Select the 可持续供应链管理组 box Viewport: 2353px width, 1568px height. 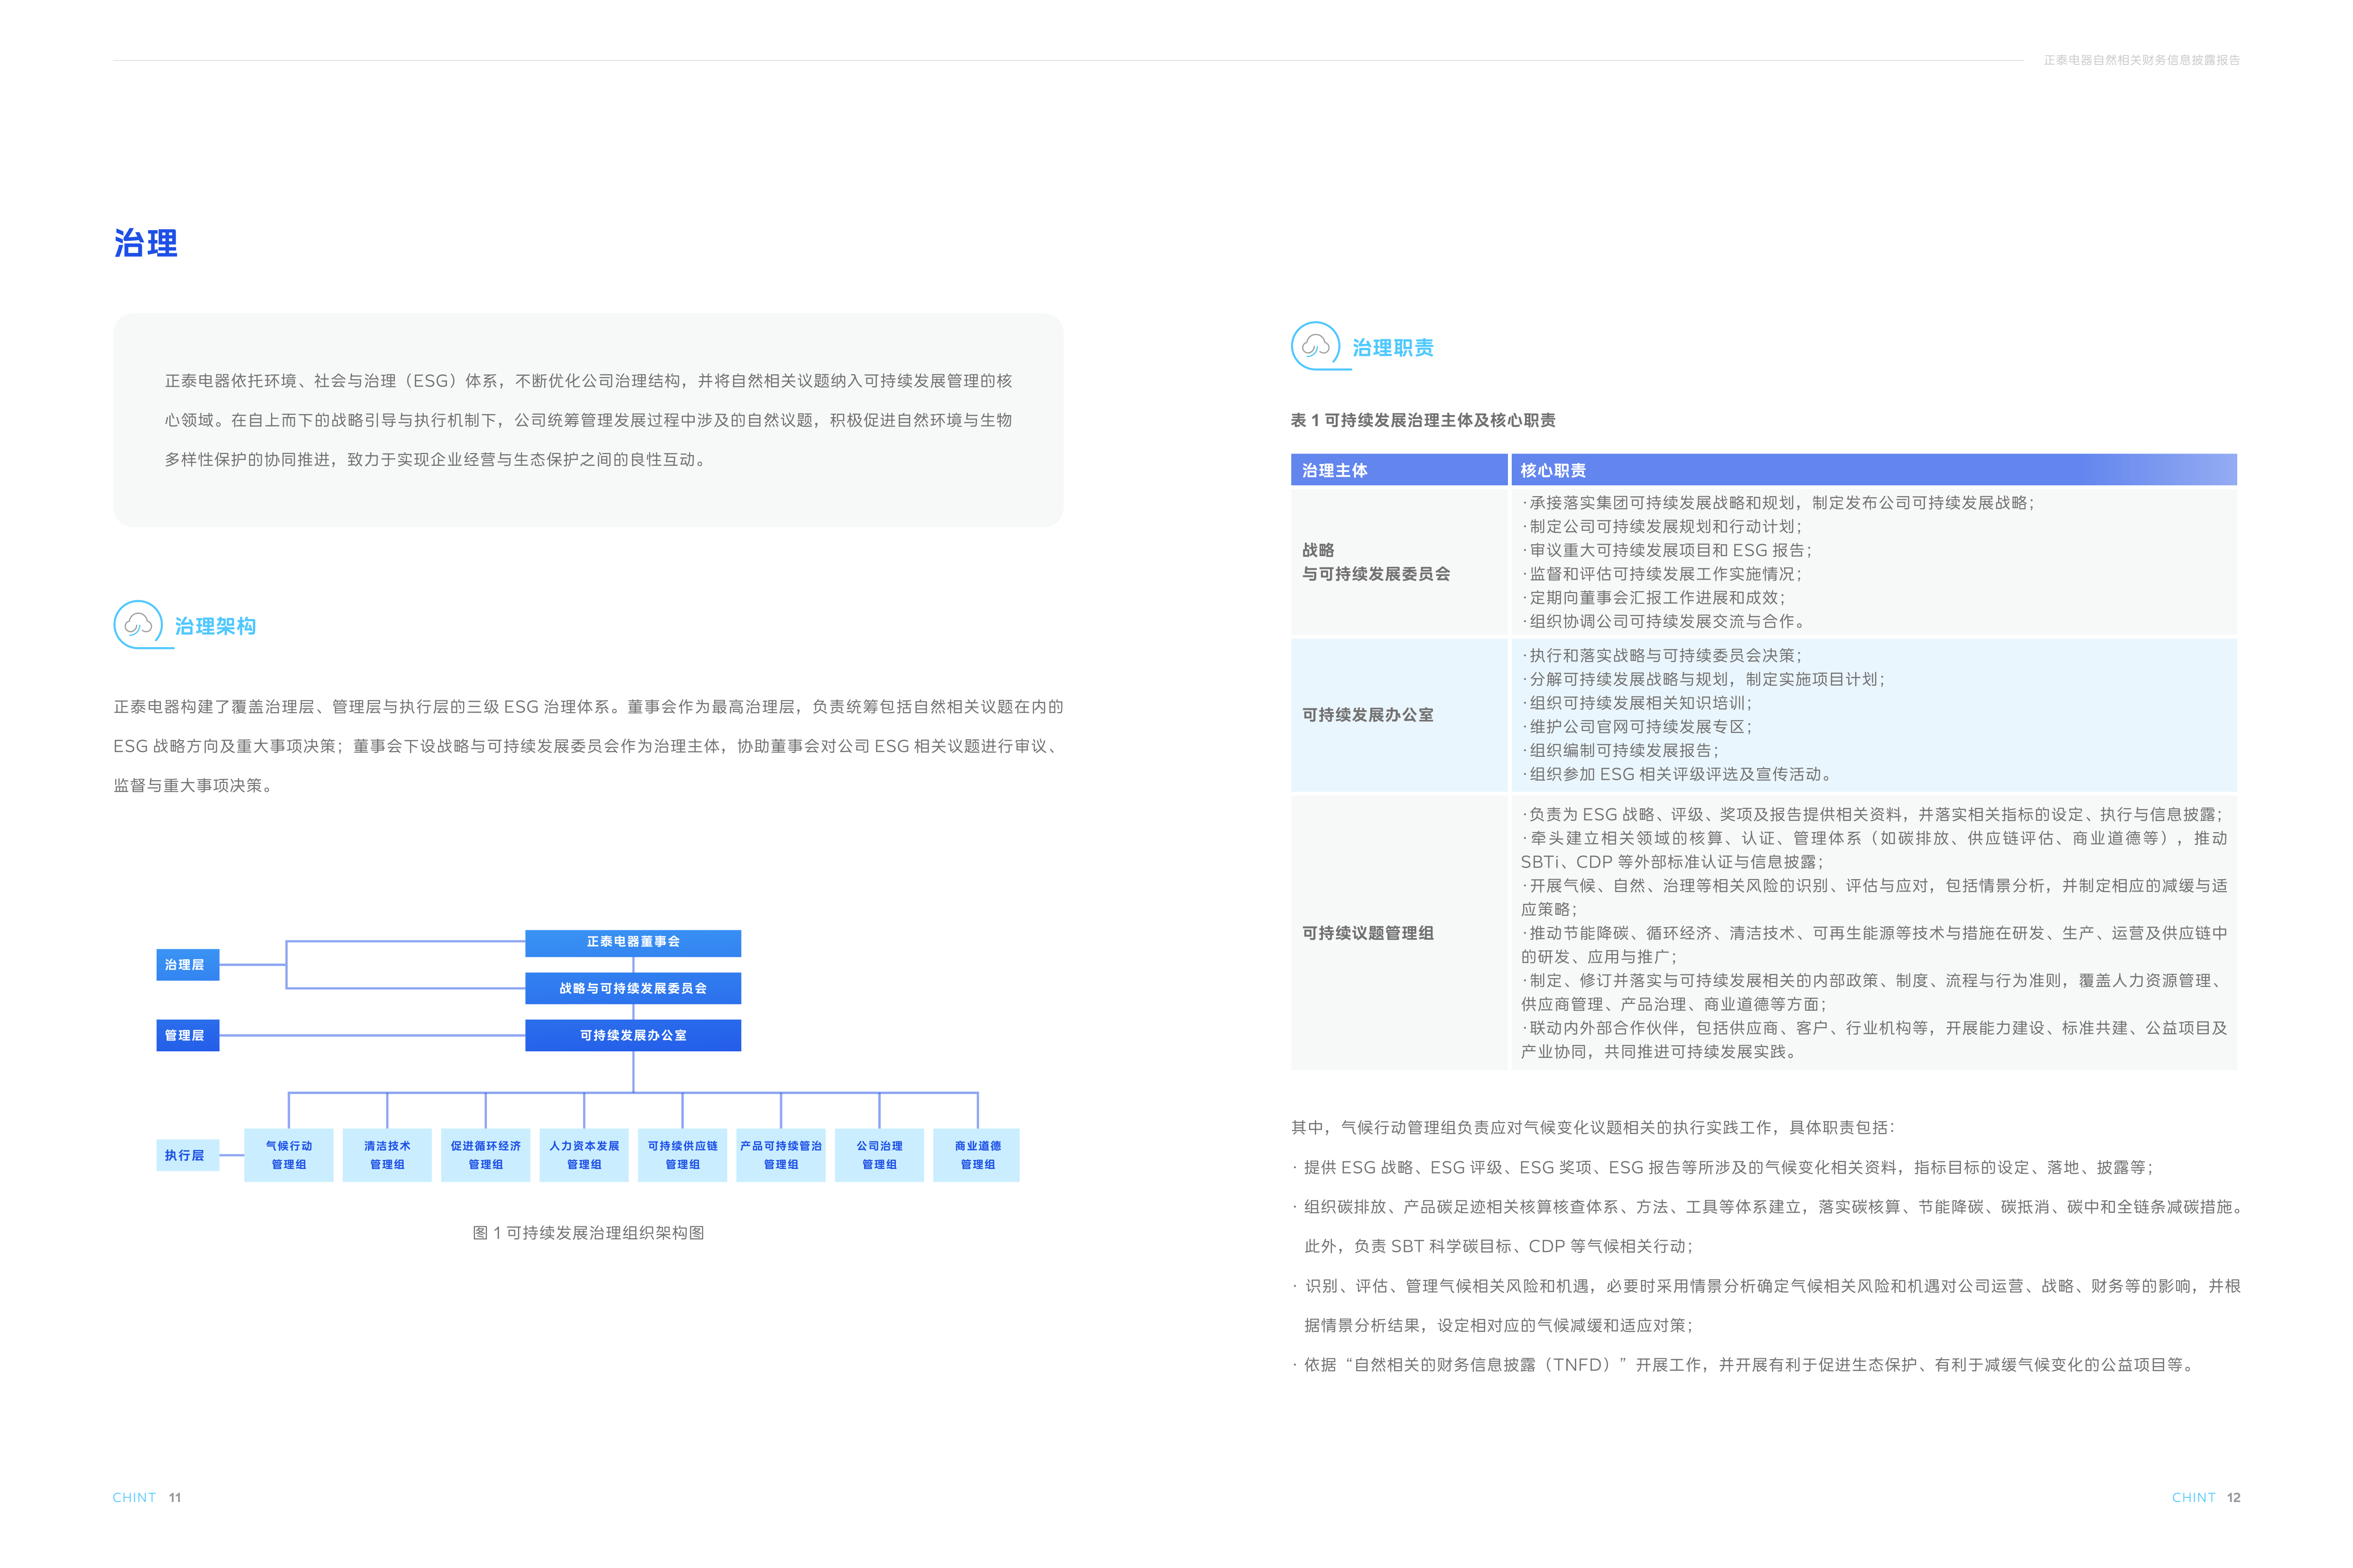[x=682, y=1155]
